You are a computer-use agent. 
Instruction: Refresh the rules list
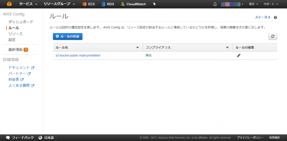point(273,36)
